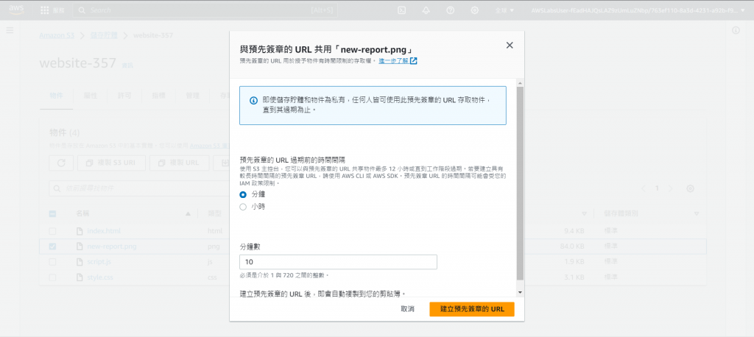
Task: Close the presigned URL dialog
Action: (510, 45)
